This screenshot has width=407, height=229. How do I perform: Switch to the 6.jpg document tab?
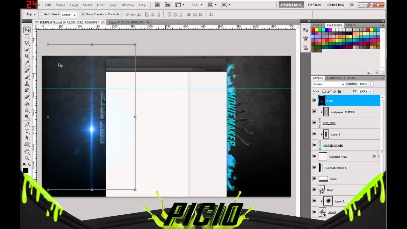[x=127, y=22]
